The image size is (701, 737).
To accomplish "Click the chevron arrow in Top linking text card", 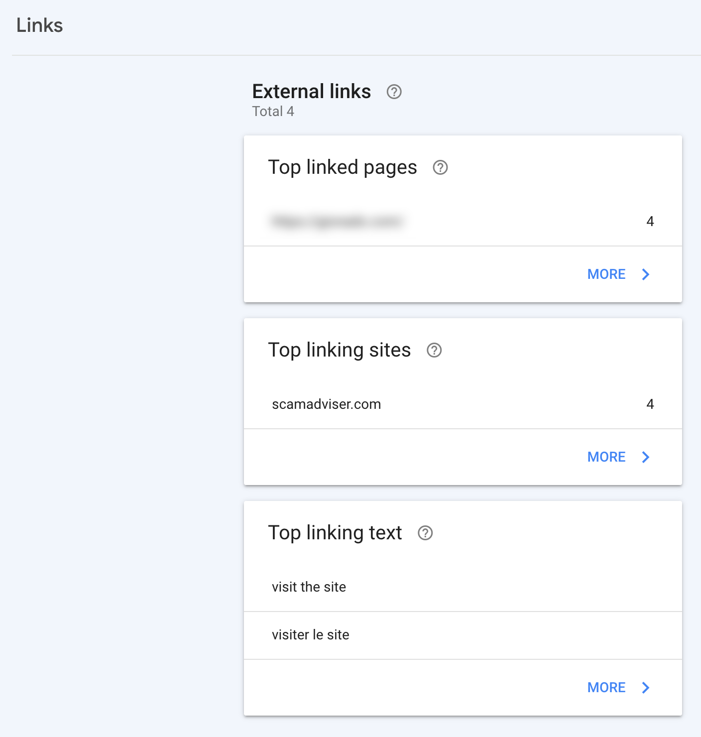I will [646, 688].
